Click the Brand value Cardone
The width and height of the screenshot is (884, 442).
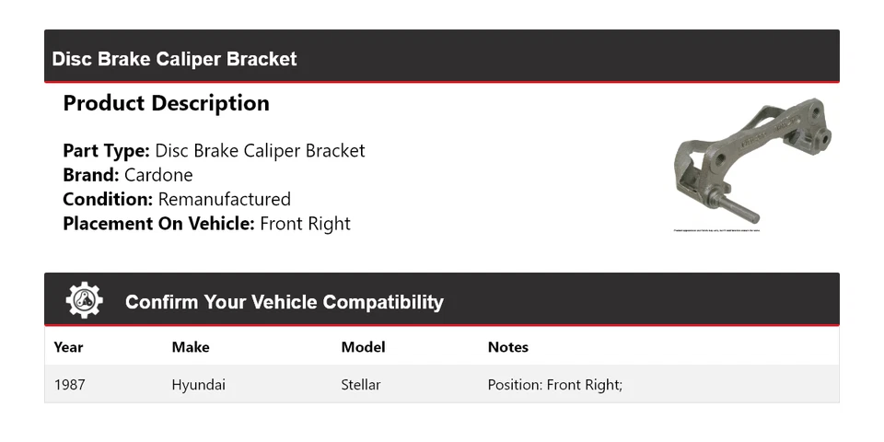pos(158,175)
